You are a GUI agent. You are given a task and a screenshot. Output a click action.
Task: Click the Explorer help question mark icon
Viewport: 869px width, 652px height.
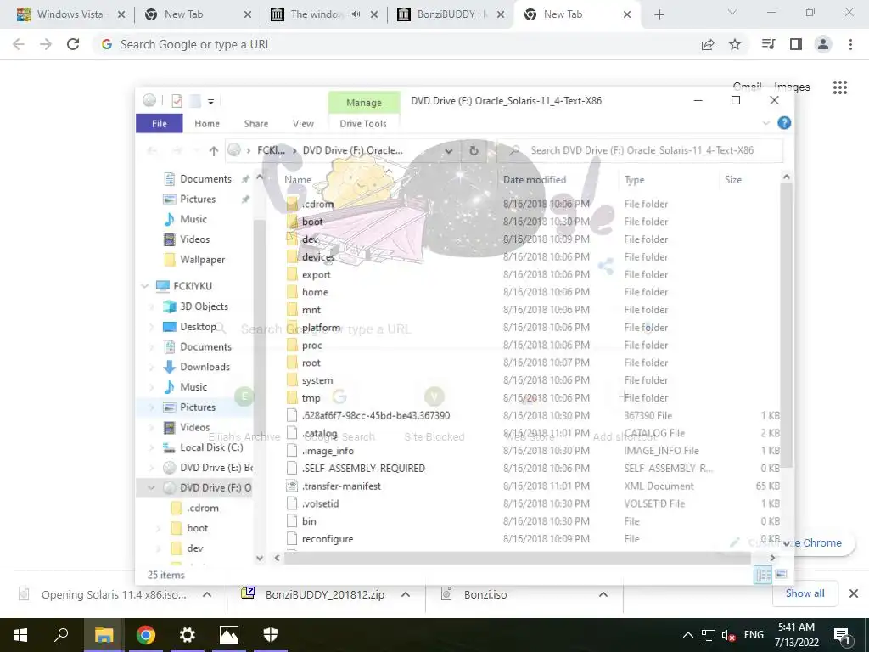click(x=784, y=123)
